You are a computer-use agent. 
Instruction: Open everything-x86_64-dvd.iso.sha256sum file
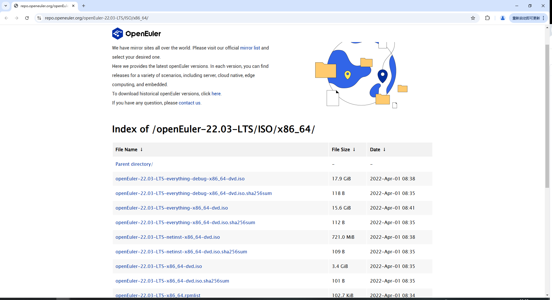[x=185, y=222]
